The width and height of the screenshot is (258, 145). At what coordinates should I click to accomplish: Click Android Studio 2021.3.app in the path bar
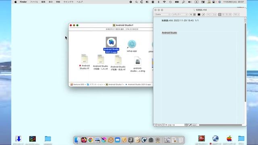click(x=138, y=85)
